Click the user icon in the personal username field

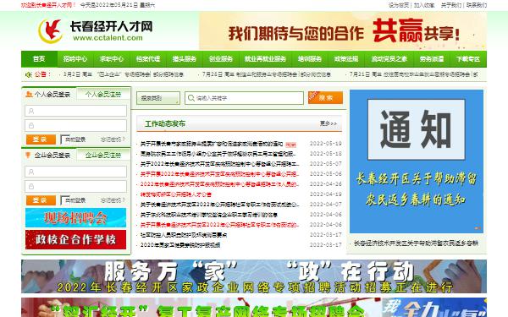point(31,112)
